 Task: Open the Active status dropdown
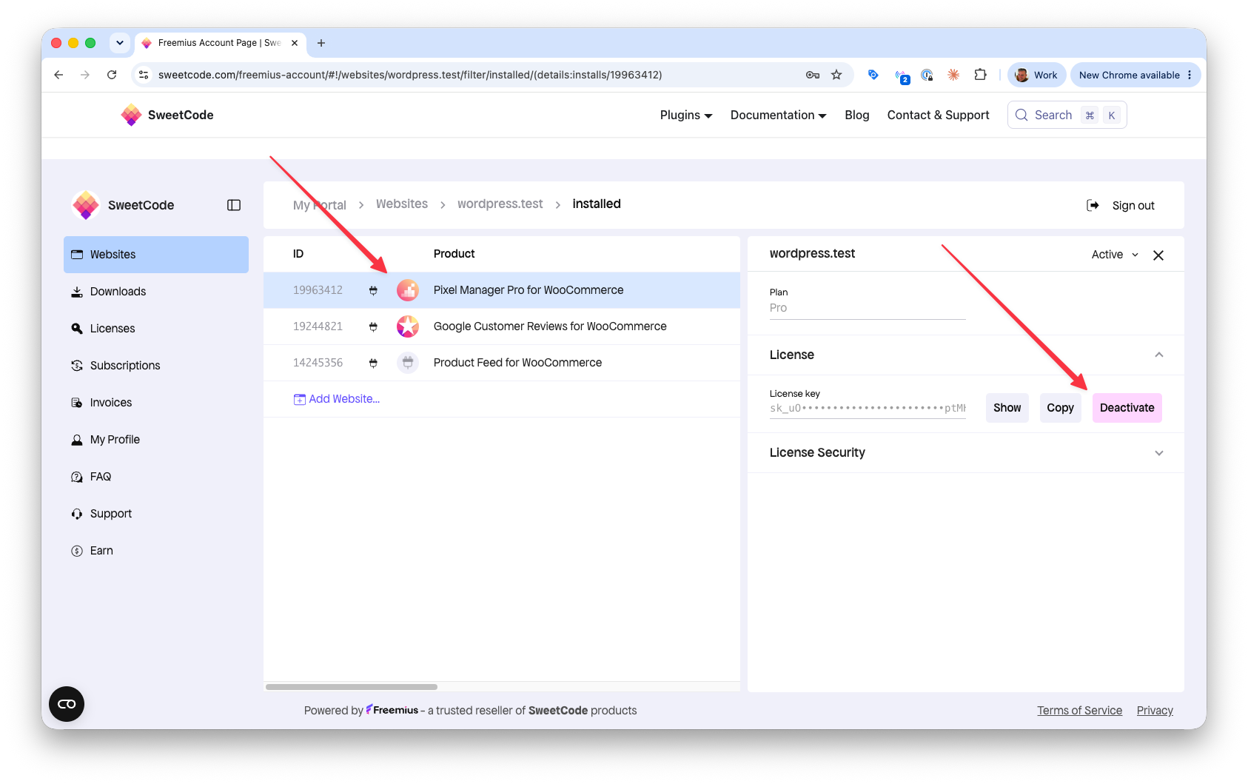pos(1115,255)
